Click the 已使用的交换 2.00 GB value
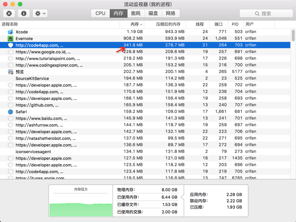 pyautogui.click(x=169, y=212)
